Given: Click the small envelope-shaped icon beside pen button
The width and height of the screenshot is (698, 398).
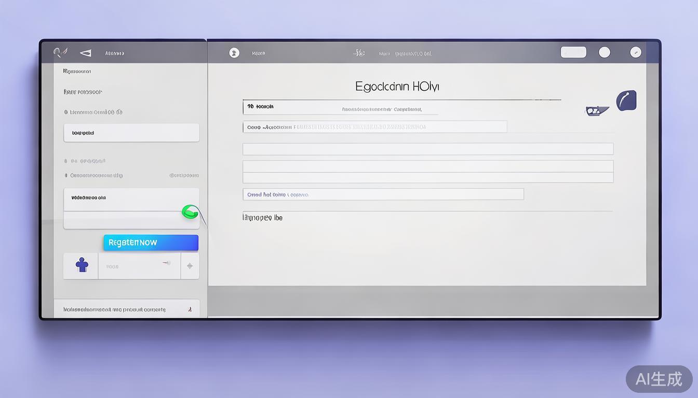Looking at the screenshot, I should 597,110.
